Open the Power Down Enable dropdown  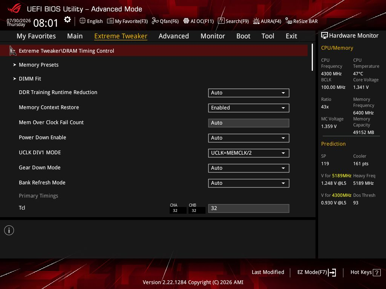(x=249, y=138)
